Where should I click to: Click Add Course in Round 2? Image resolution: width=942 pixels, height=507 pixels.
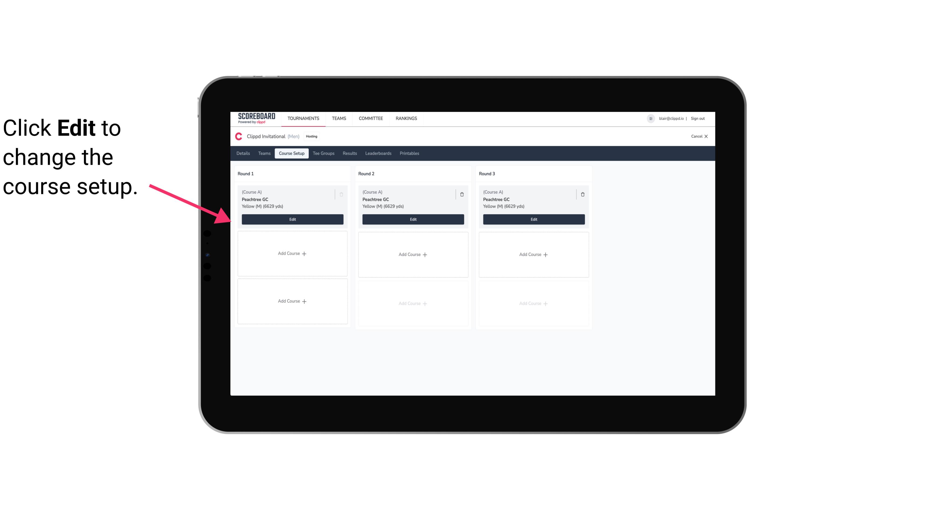413,254
